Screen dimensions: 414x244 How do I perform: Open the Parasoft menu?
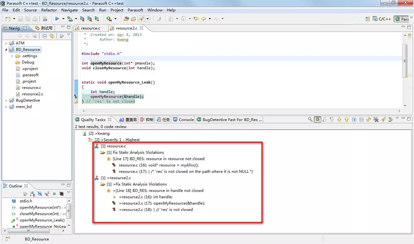coord(135,10)
